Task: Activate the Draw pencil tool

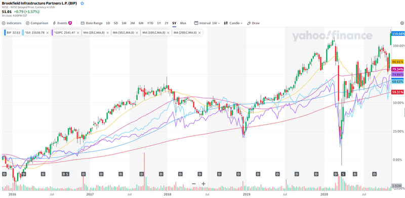Action: click(x=254, y=23)
